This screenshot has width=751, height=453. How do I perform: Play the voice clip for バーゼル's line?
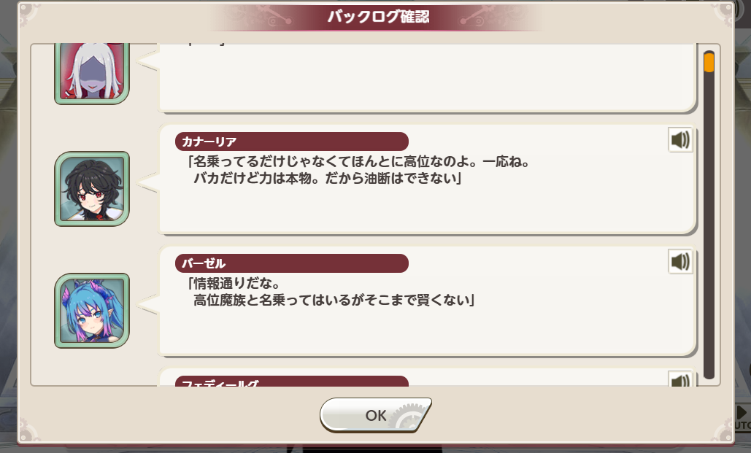coord(680,261)
